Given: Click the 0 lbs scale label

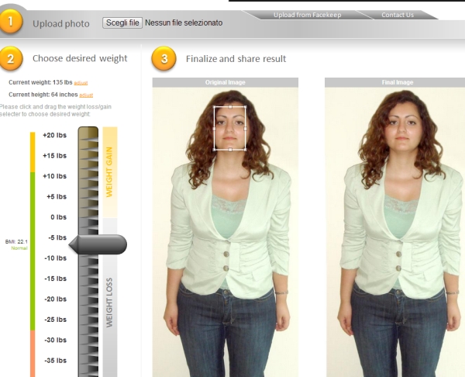Looking at the screenshot, I should click(58, 217).
